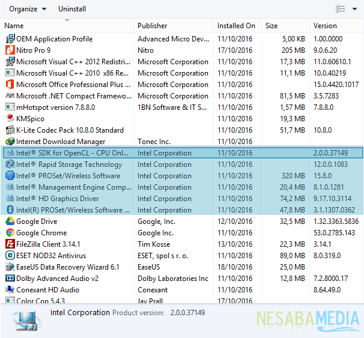Select the 'Google Drive' program name

point(37,222)
